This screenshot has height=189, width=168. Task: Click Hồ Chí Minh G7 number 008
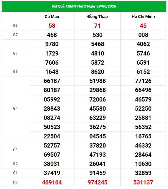pos(143,35)
